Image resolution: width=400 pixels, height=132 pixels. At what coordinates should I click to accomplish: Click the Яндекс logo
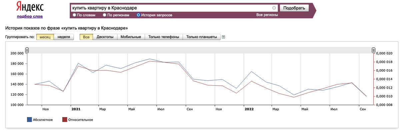(30, 7)
